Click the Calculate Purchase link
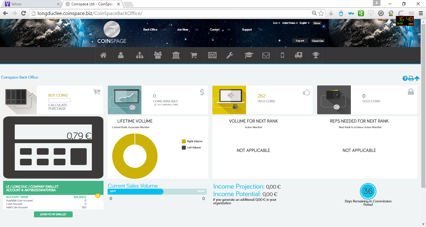This screenshot has height=227, width=426. click(58, 107)
